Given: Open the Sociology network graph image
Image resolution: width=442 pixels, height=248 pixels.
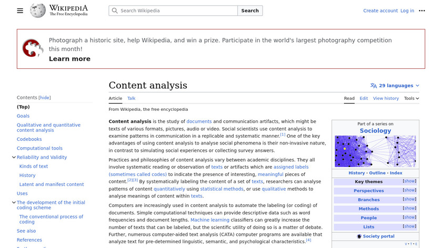Looking at the screenshot, I should coord(375,151).
